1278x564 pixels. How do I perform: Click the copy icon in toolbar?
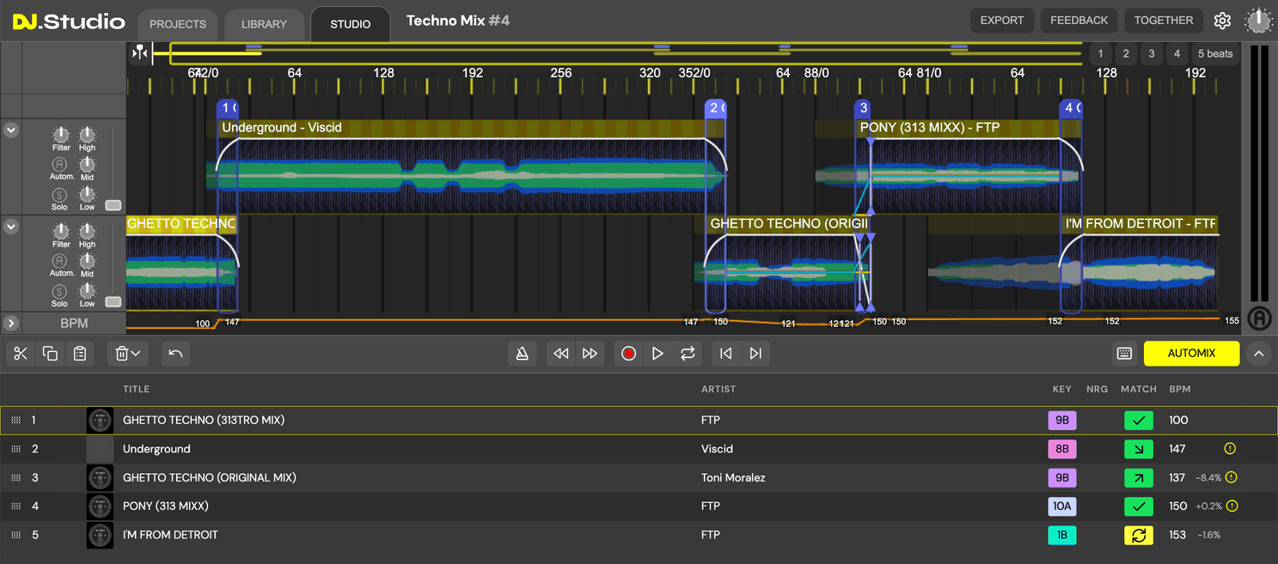(50, 354)
